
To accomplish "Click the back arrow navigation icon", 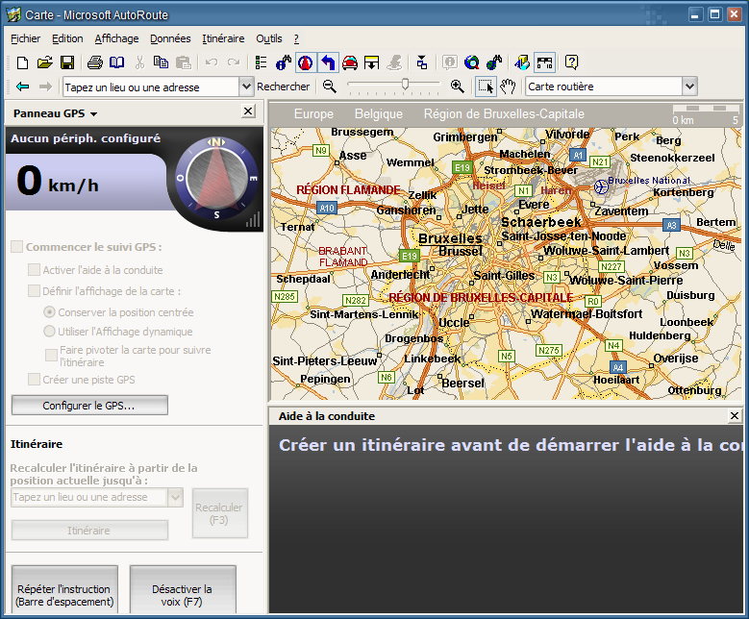I will [x=23, y=87].
